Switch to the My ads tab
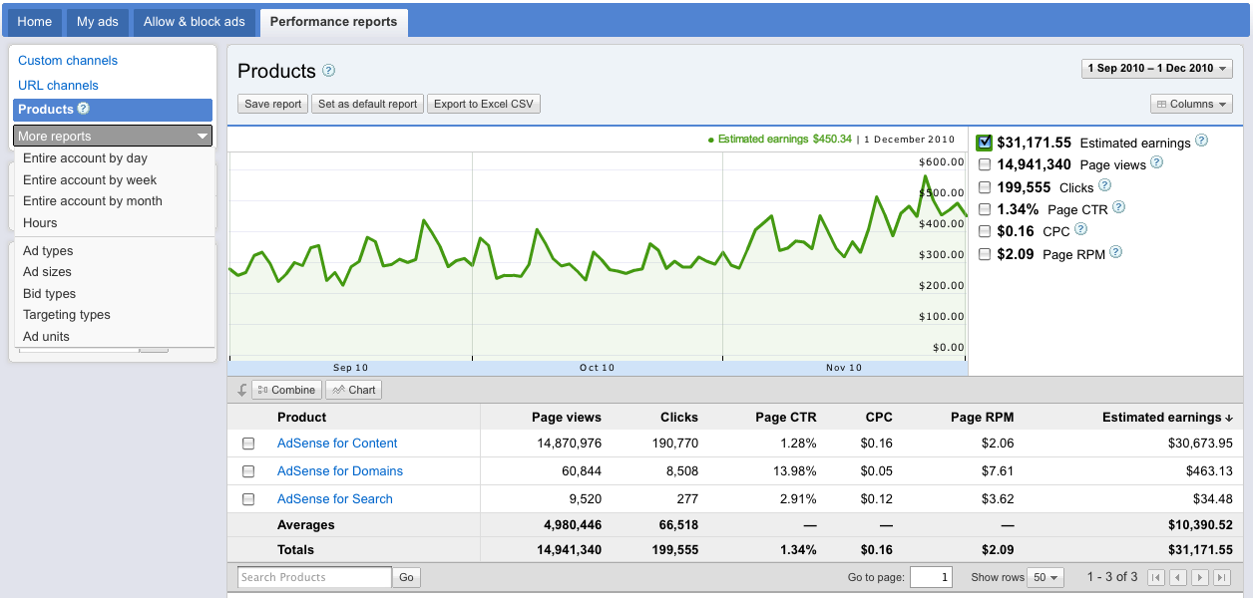 pyautogui.click(x=98, y=21)
